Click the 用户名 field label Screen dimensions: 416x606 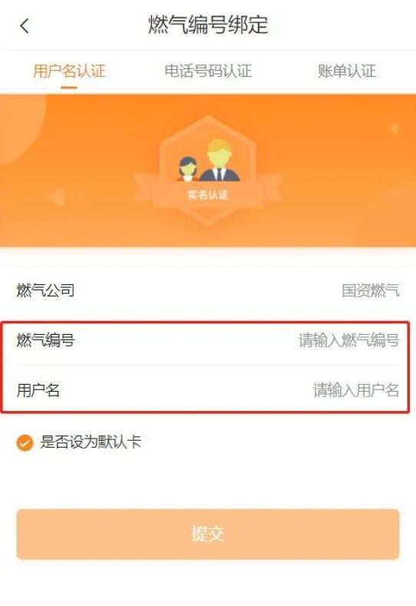pyautogui.click(x=38, y=390)
